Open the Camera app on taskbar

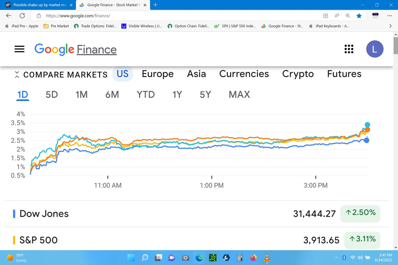tap(186, 257)
